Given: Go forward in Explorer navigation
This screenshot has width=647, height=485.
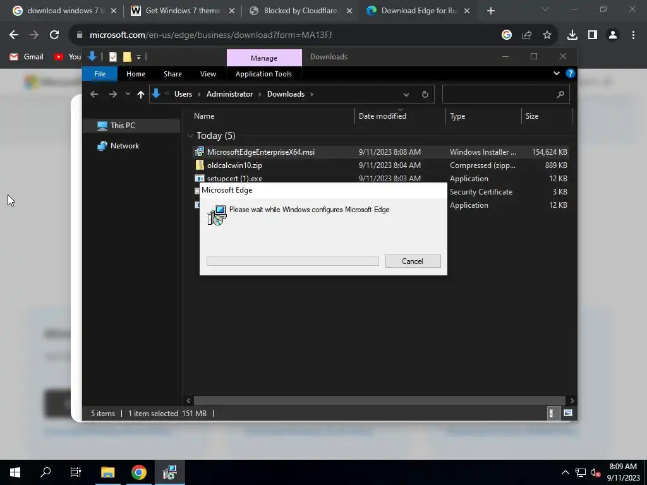Looking at the screenshot, I should click(x=112, y=94).
